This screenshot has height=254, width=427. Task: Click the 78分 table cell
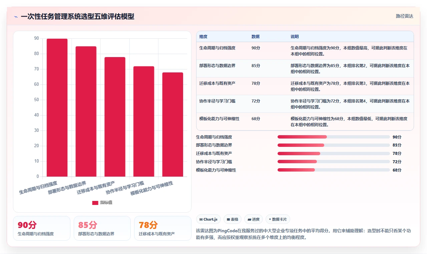pyautogui.click(x=268, y=86)
